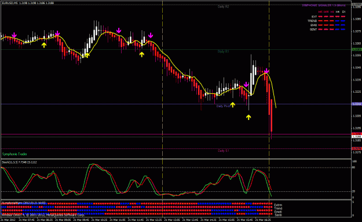Select the solid magenta horizontal line near 1.3190
Image resolution: width=362 pixels, height=222 pixels.
tap(176, 134)
